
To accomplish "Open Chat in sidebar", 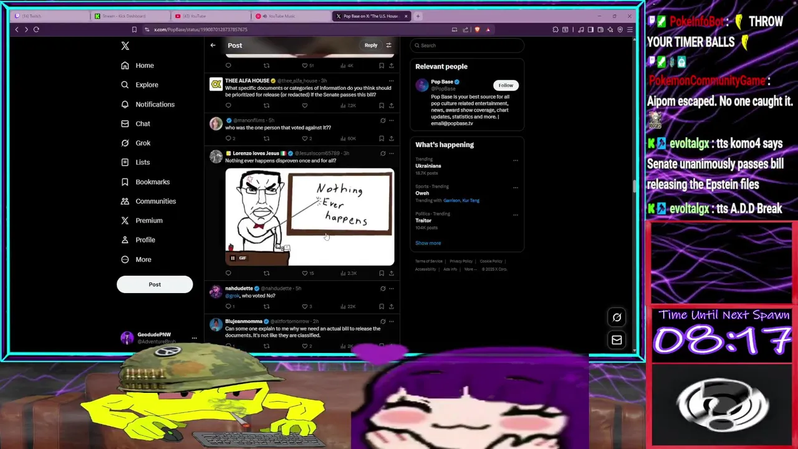I will (135, 123).
